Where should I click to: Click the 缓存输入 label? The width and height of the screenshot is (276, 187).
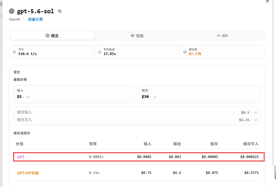coord(24,112)
